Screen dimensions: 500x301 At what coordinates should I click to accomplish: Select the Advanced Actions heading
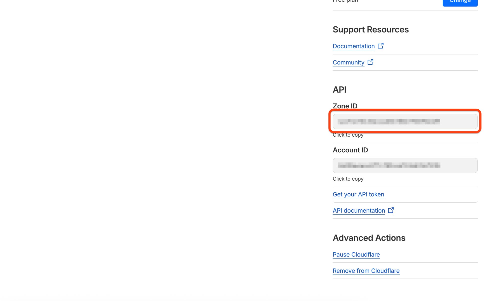369,238
